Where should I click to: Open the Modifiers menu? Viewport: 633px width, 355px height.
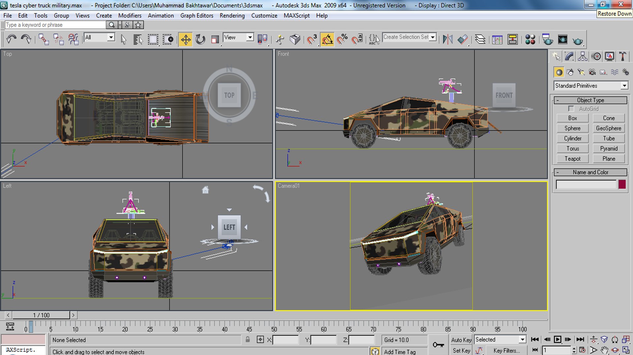coord(130,15)
